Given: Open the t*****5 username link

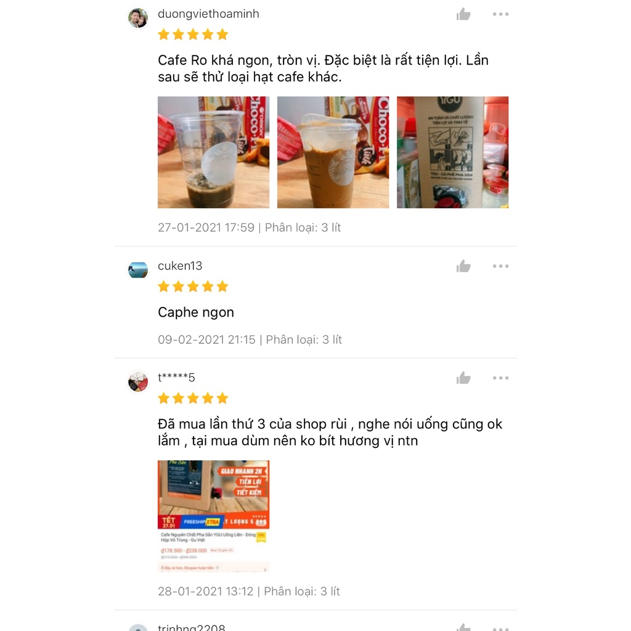Looking at the screenshot, I should coord(176,378).
